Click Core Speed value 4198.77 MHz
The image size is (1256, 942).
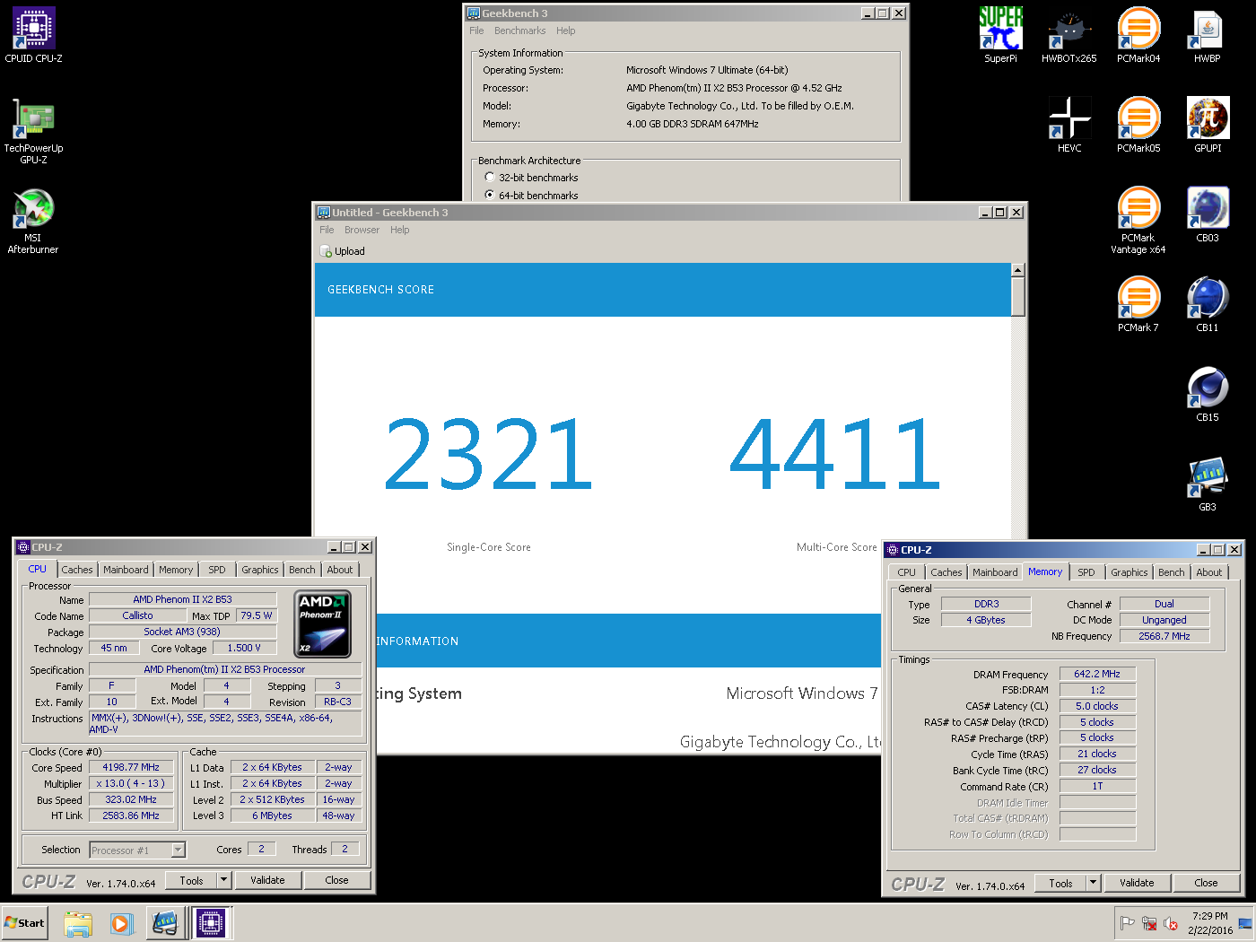pos(131,767)
